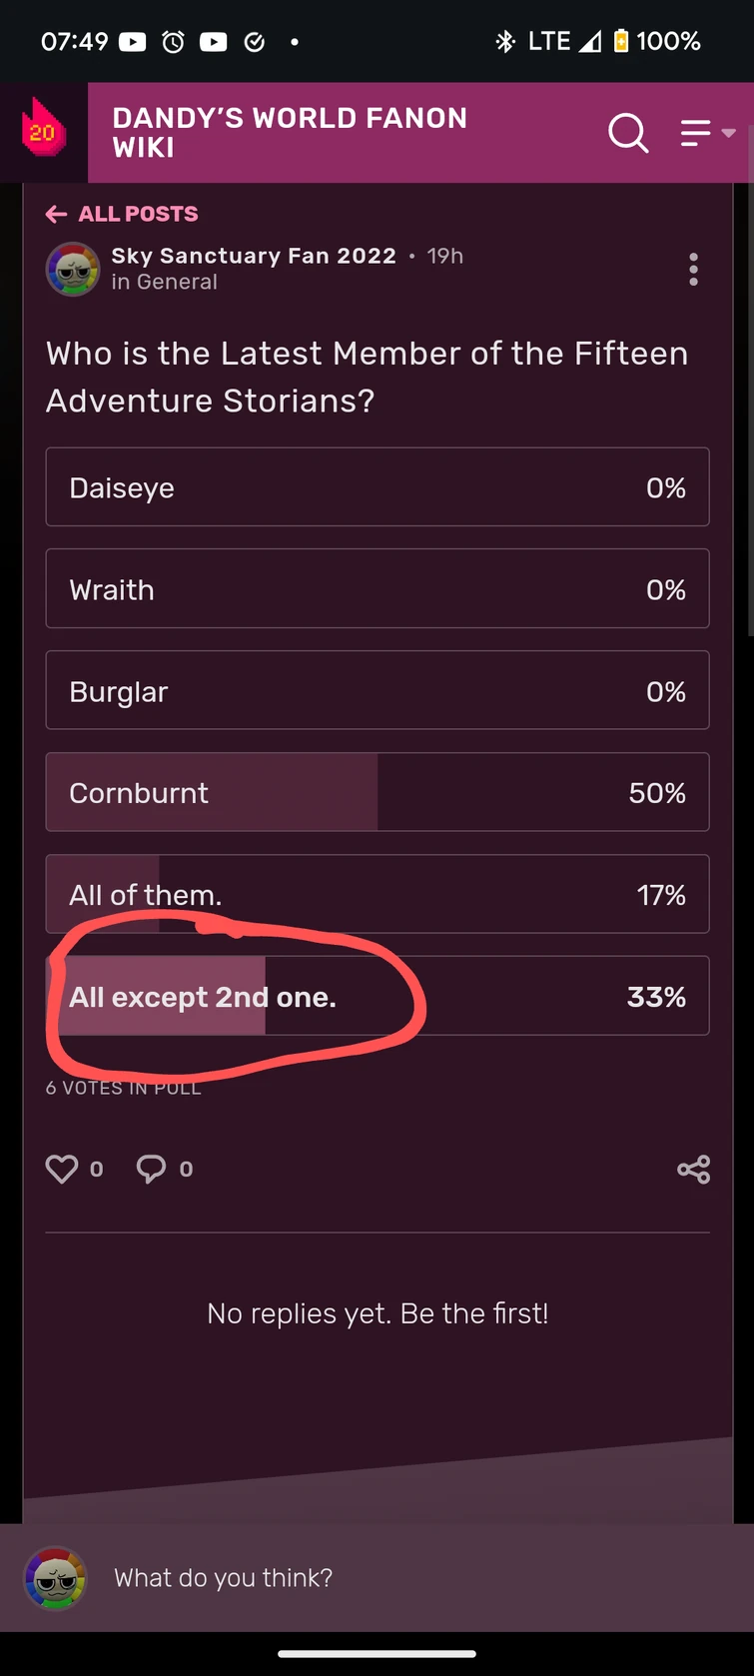This screenshot has width=754, height=1676.
Task: Open the wiki navigation menu icon
Action: point(696,132)
